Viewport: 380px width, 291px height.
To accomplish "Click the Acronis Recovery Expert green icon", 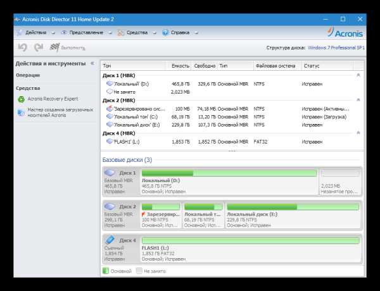I will (21, 99).
